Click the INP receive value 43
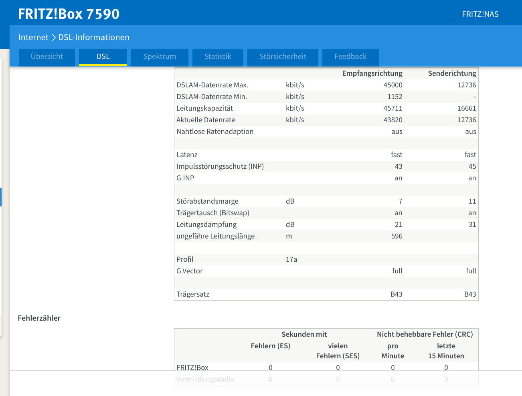This screenshot has height=396, width=522. pos(399,166)
